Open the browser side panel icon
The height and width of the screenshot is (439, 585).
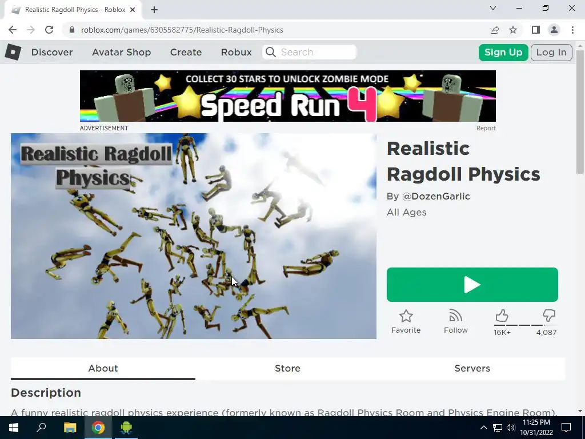click(x=536, y=30)
